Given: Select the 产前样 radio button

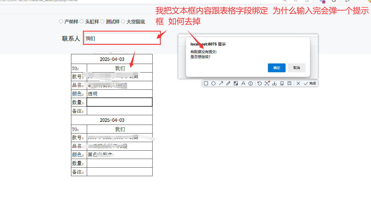Looking at the screenshot, I should [61, 21].
